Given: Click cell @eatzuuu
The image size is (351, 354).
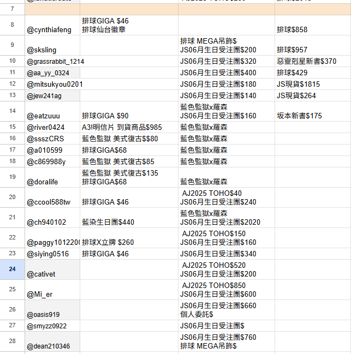Looking at the screenshot, I should pos(52,111).
